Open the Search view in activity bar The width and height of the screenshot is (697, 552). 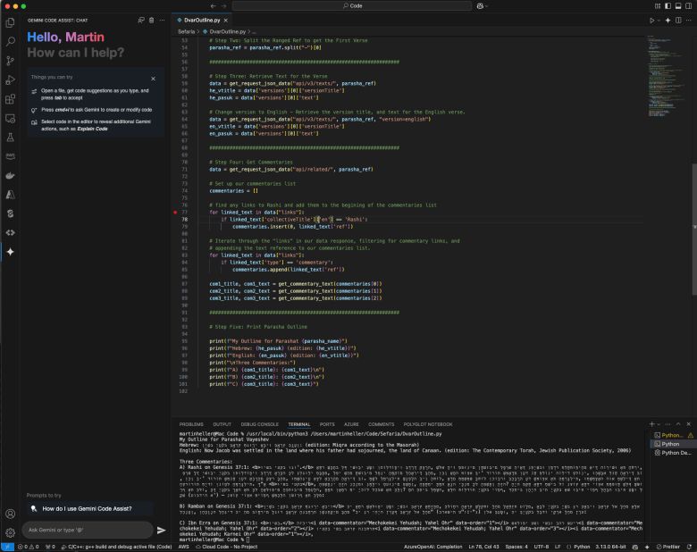coord(11,41)
